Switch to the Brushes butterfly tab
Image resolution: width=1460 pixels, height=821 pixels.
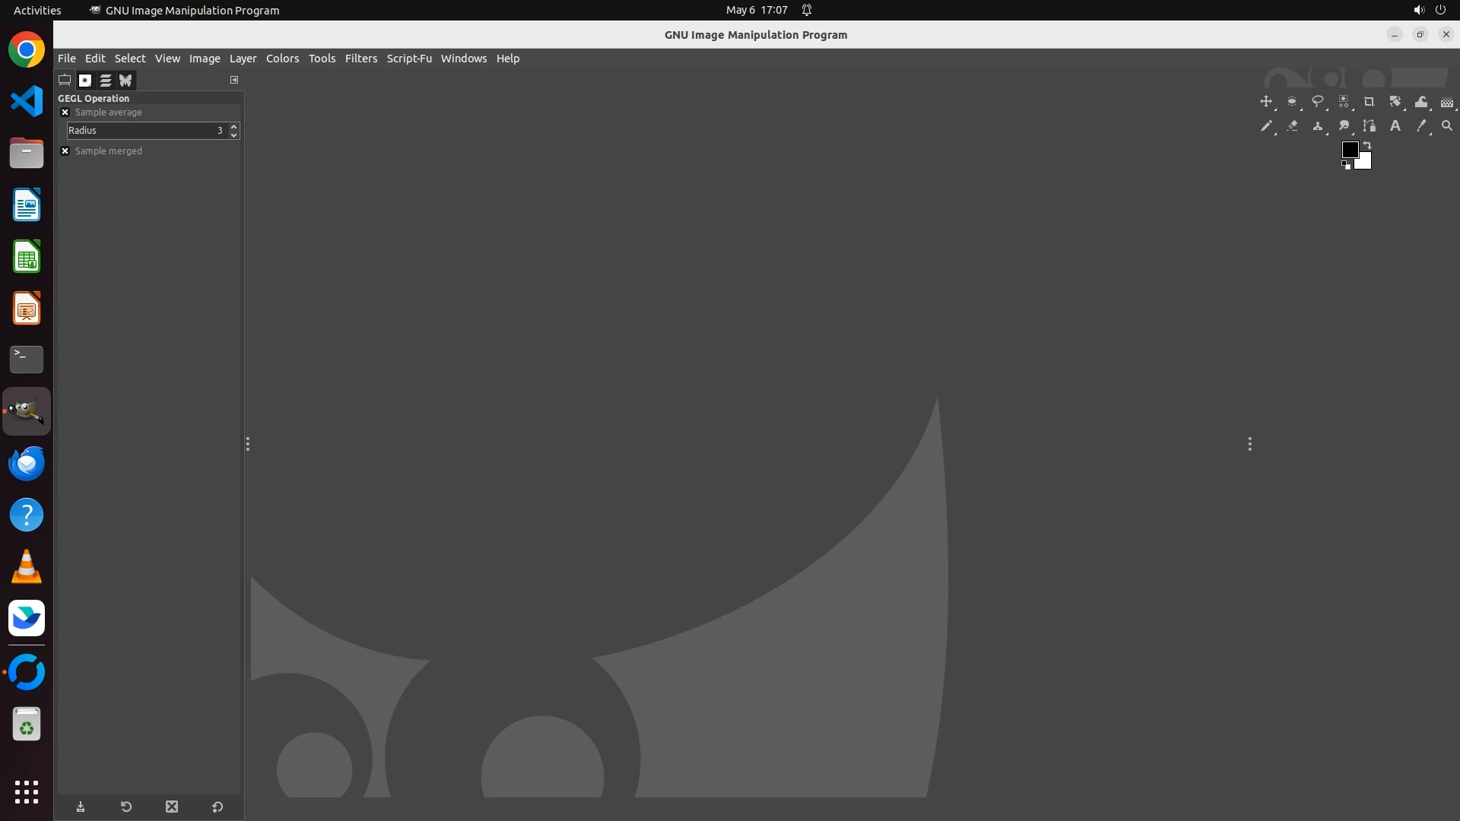pyautogui.click(x=125, y=80)
